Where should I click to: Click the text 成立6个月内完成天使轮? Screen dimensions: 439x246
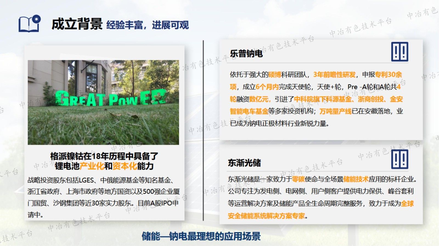pos(277,87)
